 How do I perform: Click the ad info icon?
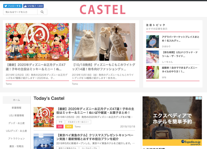pyautogui.click(x=197, y=98)
